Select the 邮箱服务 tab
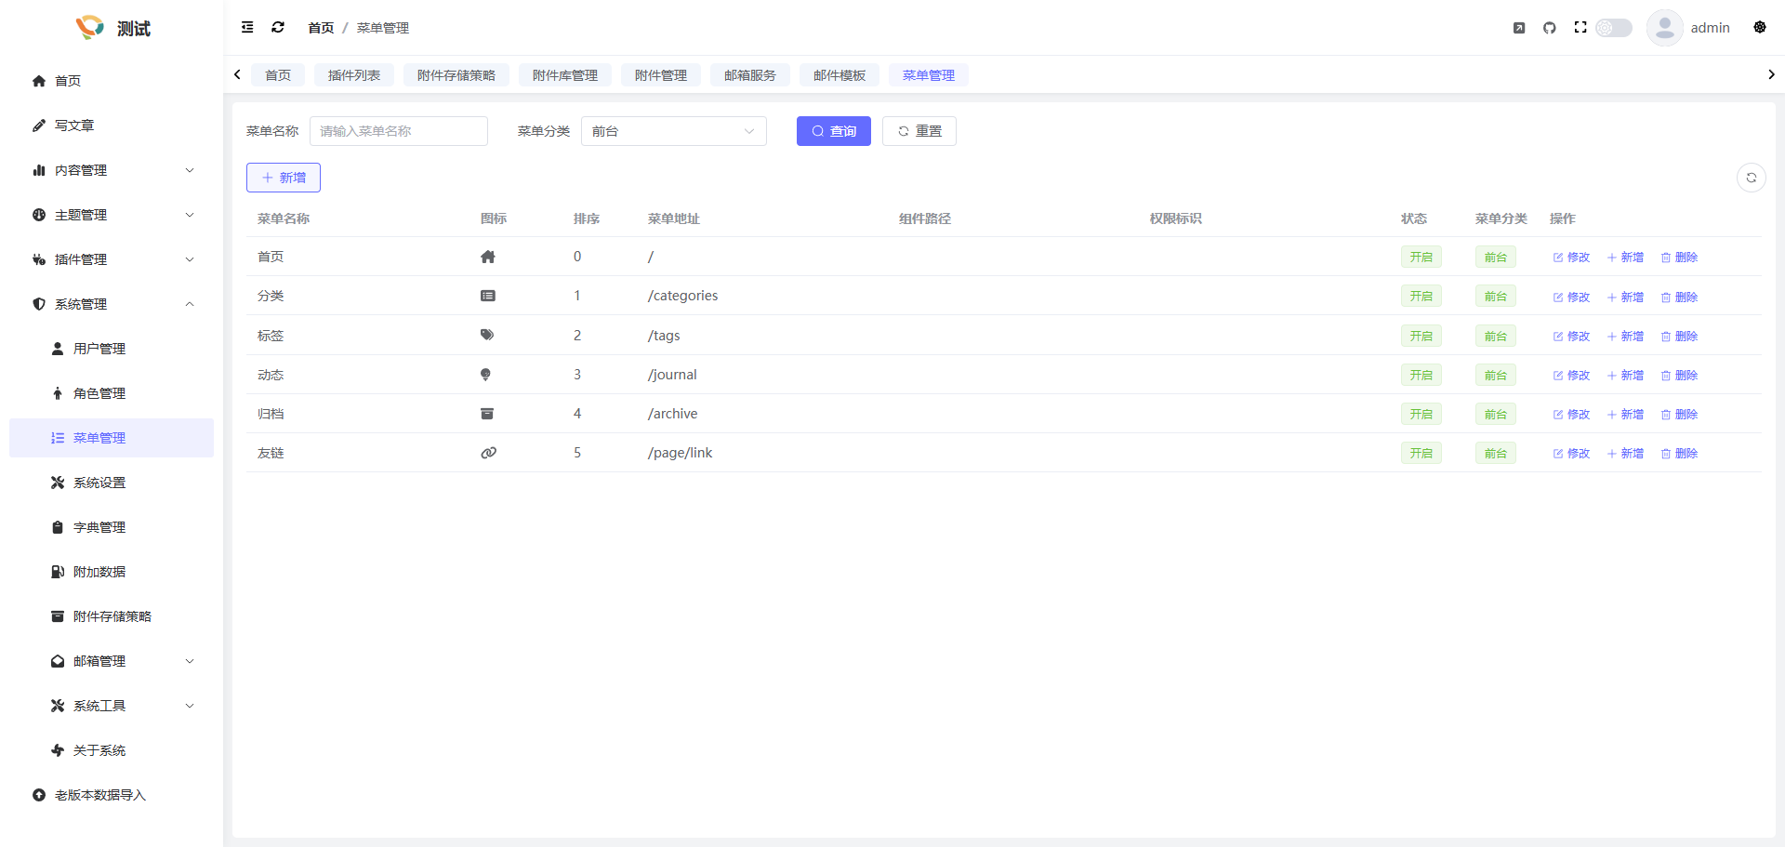Screen dimensions: 1785x847 click(749, 74)
